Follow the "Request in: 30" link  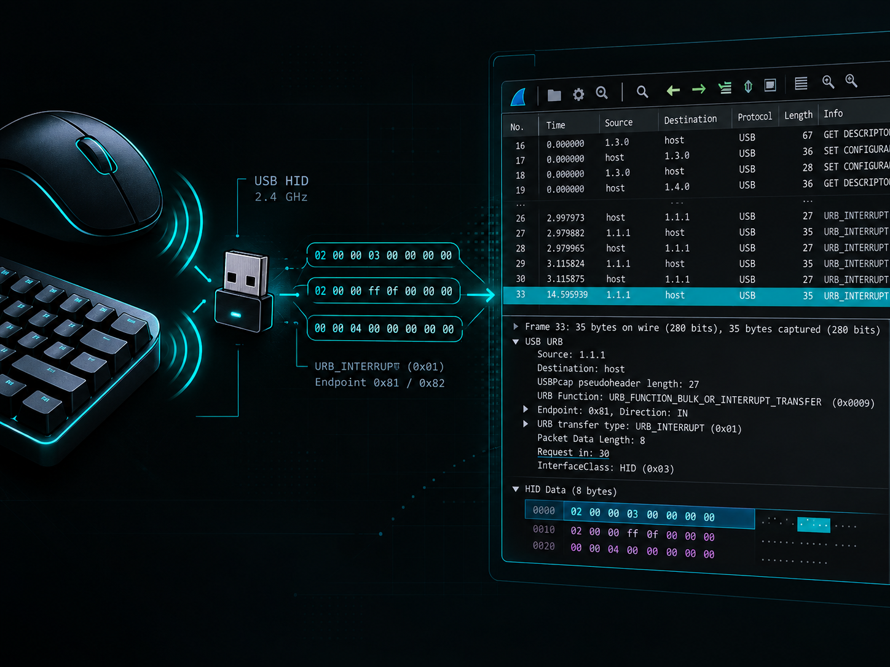(573, 453)
